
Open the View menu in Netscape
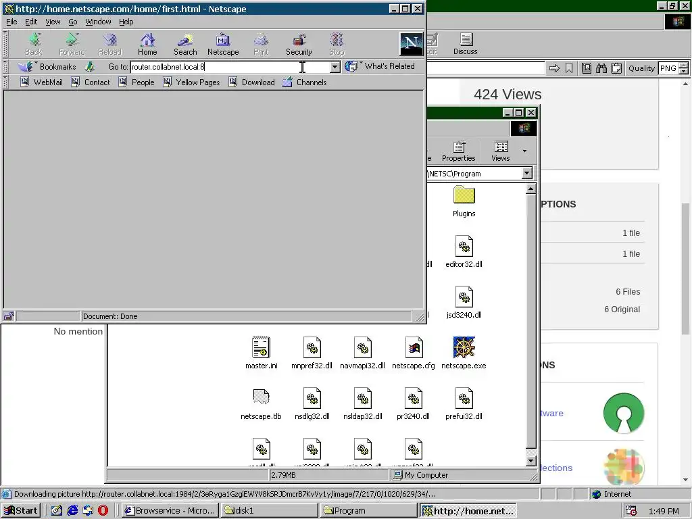coord(53,22)
